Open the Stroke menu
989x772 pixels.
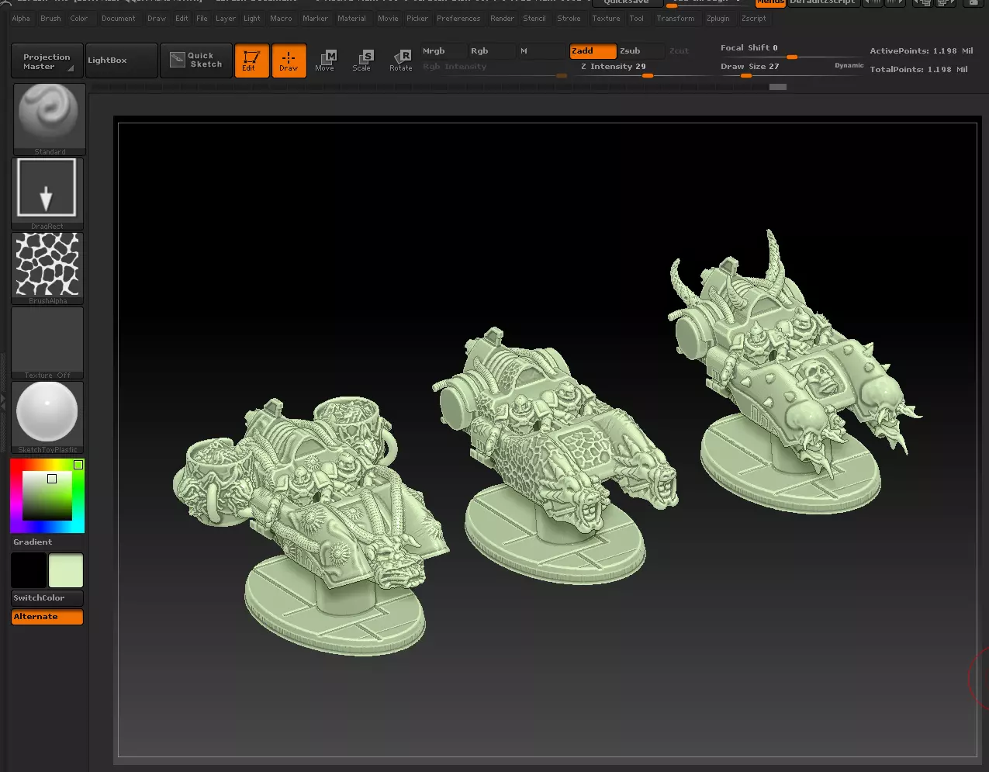coord(569,19)
